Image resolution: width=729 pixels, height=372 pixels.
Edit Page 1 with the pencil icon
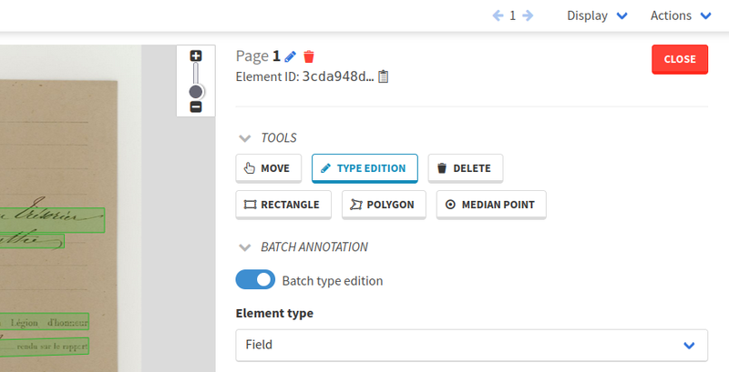coord(290,56)
